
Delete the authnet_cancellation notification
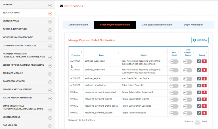(x=204, y=85)
